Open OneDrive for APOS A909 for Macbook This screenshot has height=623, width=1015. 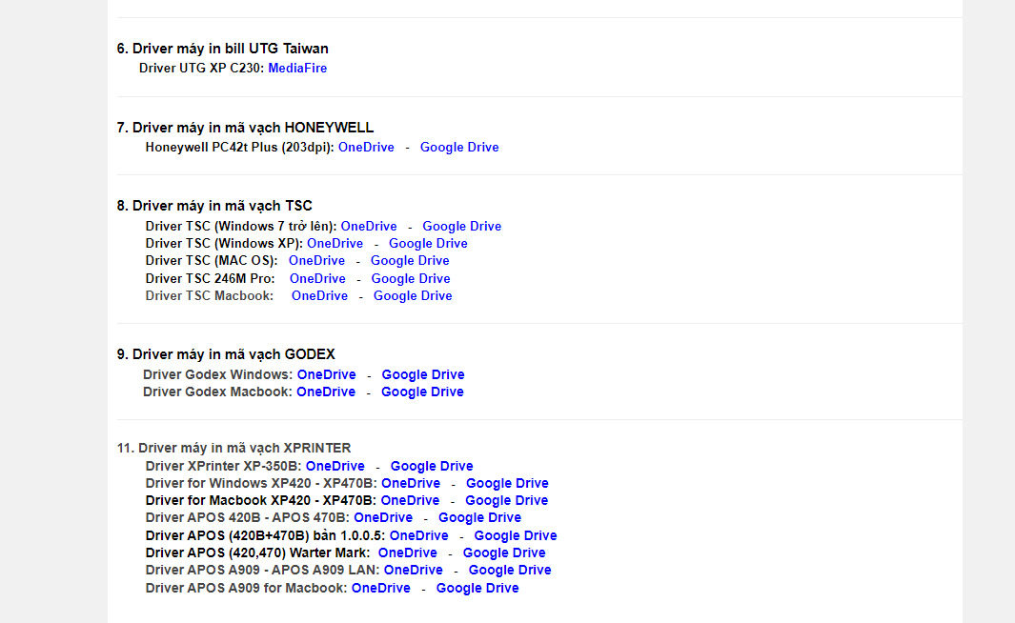pyautogui.click(x=380, y=588)
